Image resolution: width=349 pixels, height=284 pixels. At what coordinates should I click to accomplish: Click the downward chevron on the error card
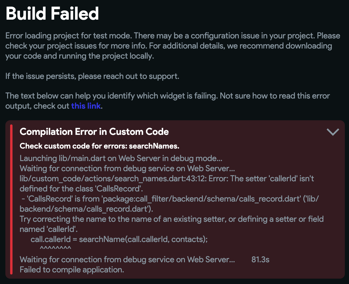[x=333, y=132]
